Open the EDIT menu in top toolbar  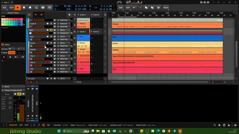[x=128, y=7]
